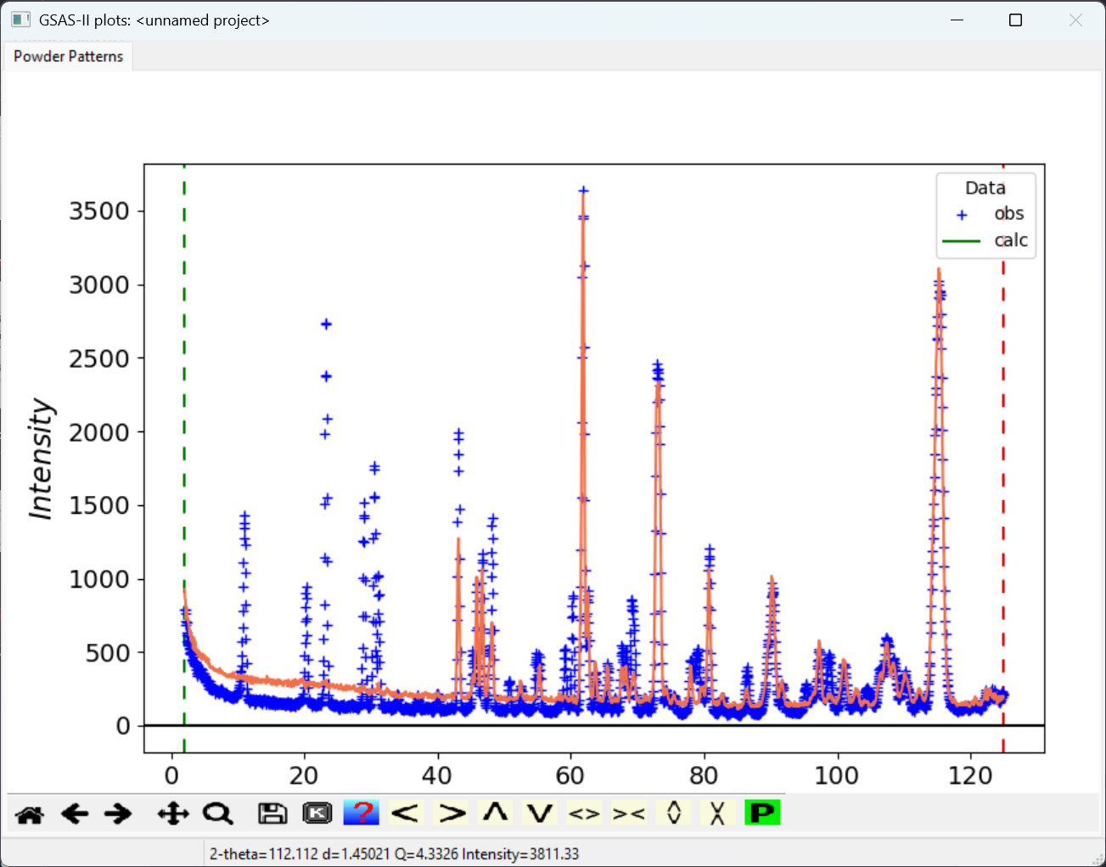
Task: Click x-axis tick label 60
Action: (x=570, y=775)
